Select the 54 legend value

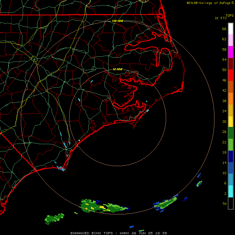(x=224, y=60)
